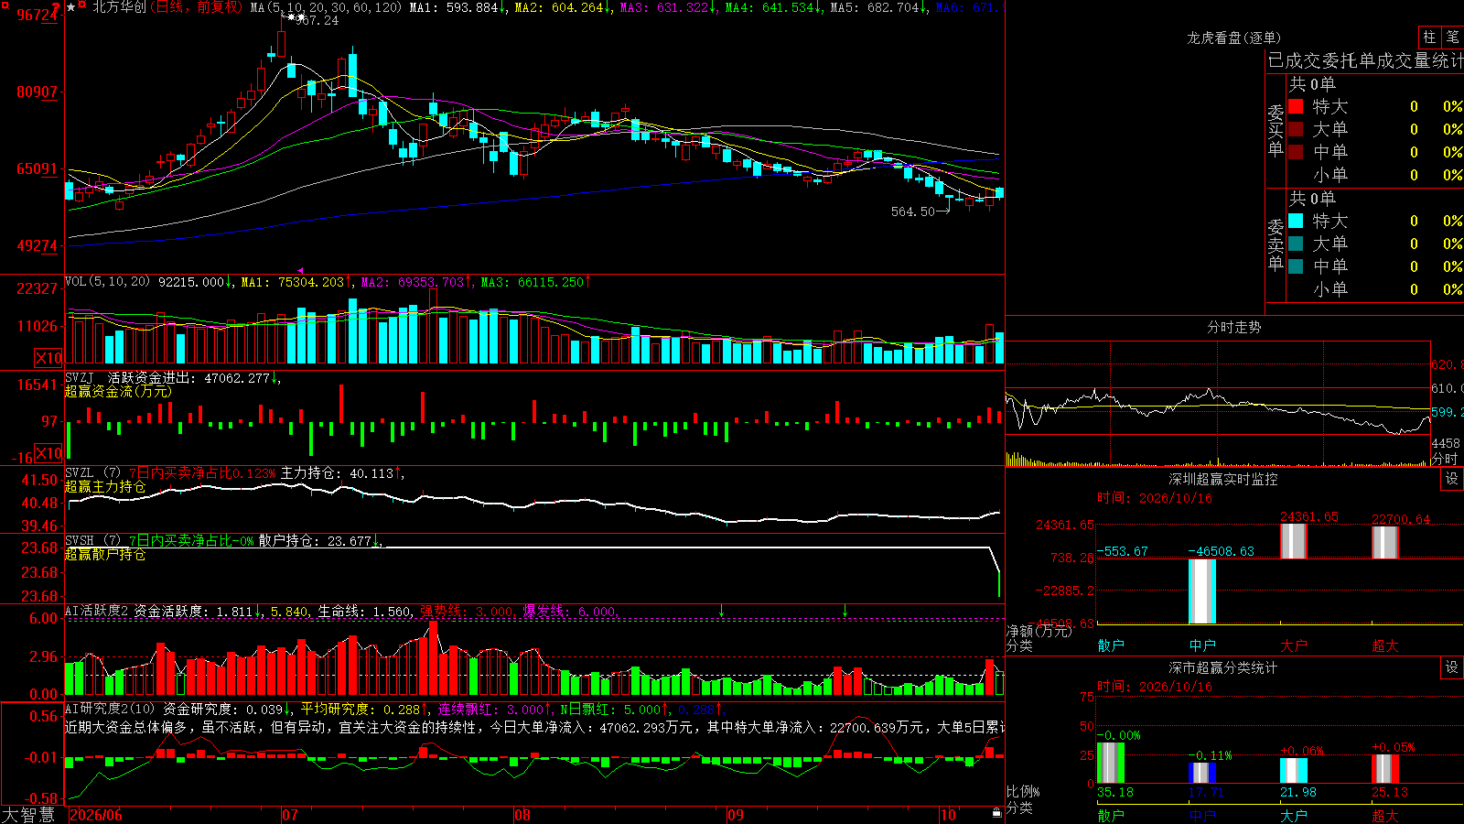Screen dimensions: 1464x824
Task: Click the MA(5,10,20,30,60,120) indicator parameters
Action: 327,7
